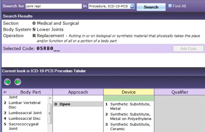The image size is (205, 132).
Task: Choose Sacrococcygeal Joint body part
Action: [23, 126]
